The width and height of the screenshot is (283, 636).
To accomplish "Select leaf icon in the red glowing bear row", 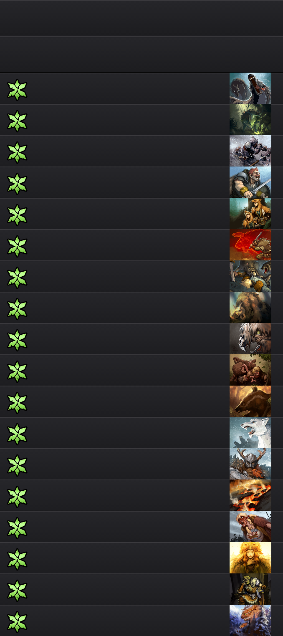I will (17, 246).
